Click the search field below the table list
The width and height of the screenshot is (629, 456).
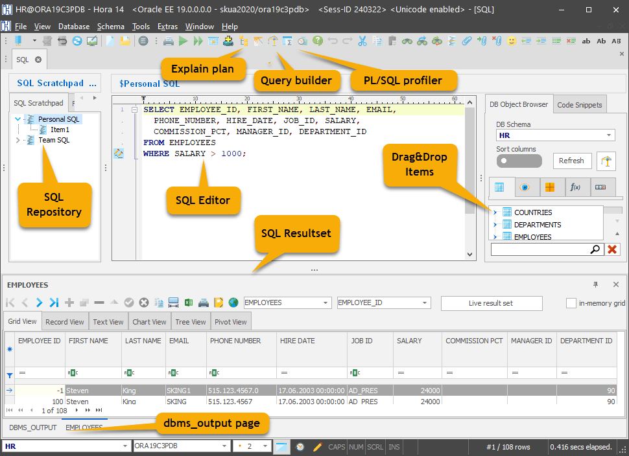tap(548, 249)
